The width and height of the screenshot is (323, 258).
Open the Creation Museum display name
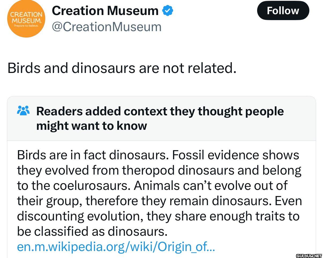[105, 11]
